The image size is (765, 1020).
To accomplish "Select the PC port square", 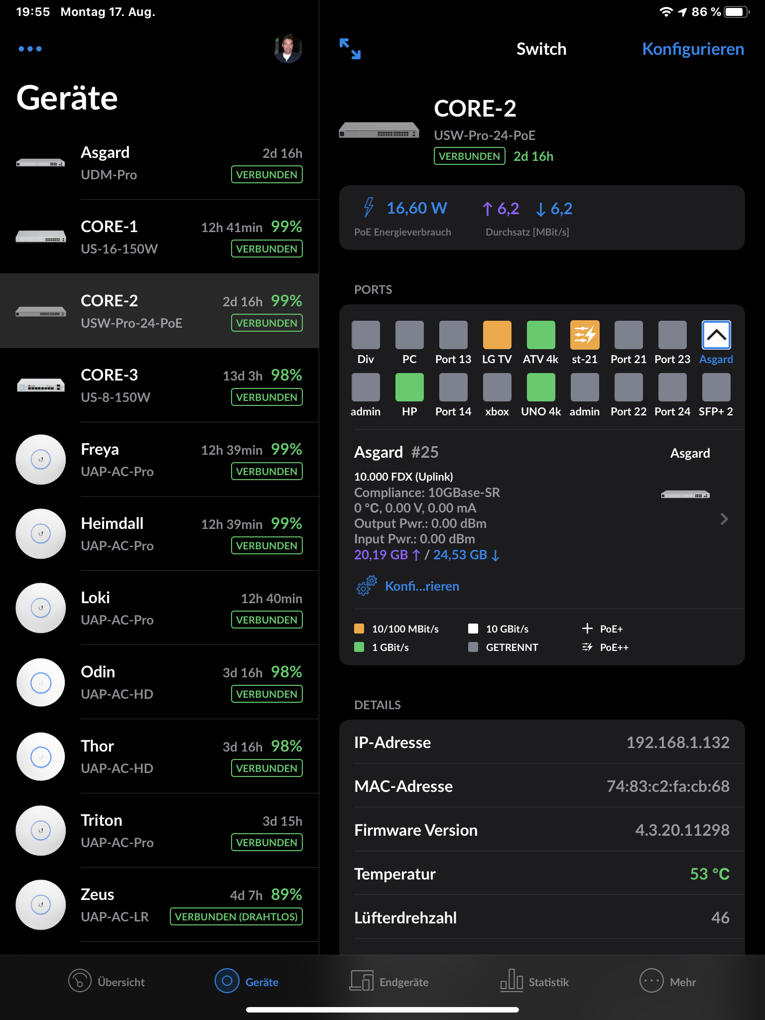I will [x=409, y=335].
